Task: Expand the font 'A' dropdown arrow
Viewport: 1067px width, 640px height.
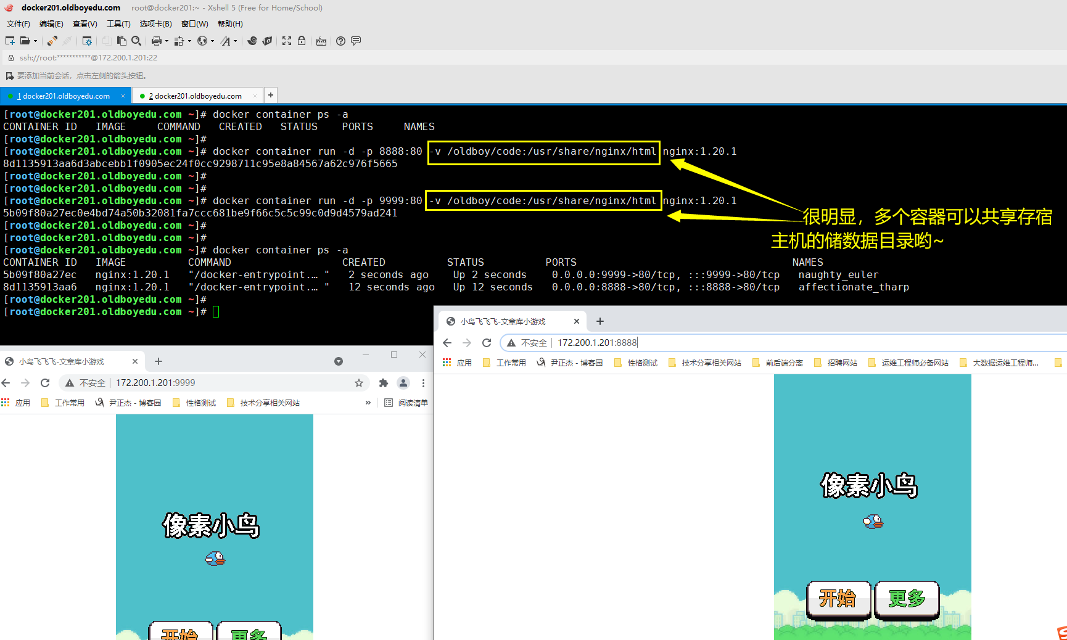Action: [x=235, y=41]
